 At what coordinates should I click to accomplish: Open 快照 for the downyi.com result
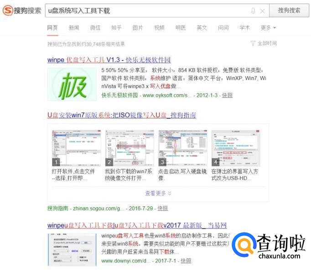[186, 261]
